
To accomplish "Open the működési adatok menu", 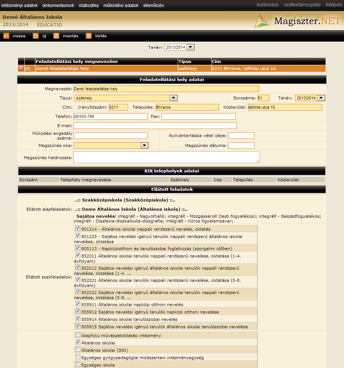I will 121,6.
